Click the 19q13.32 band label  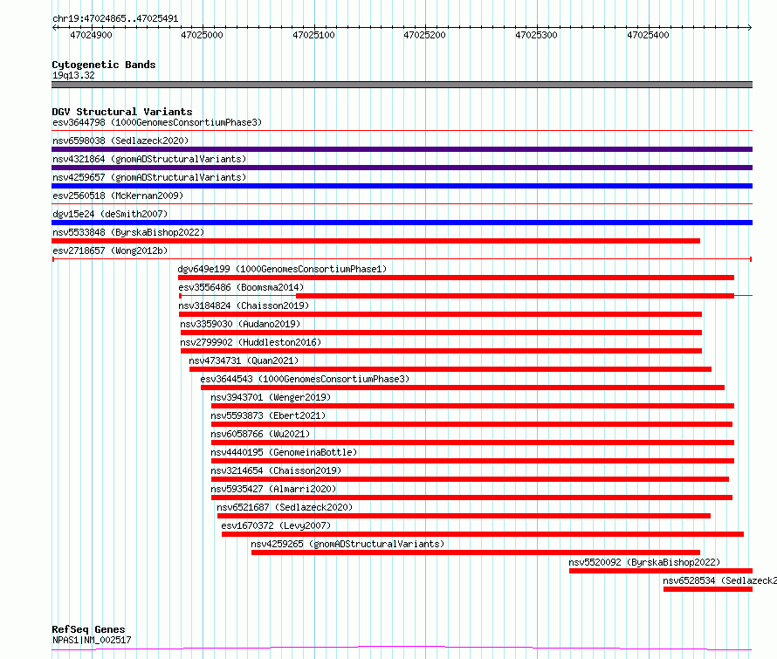[73, 75]
